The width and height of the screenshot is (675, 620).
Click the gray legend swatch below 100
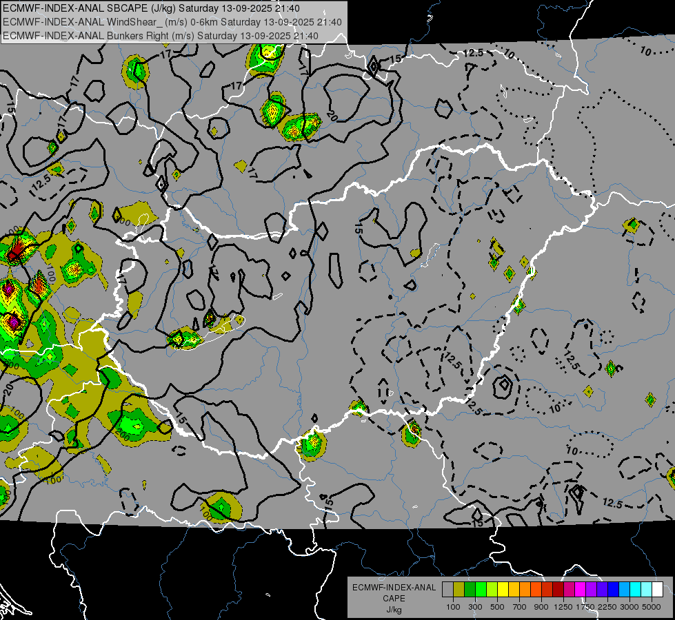pos(447,590)
